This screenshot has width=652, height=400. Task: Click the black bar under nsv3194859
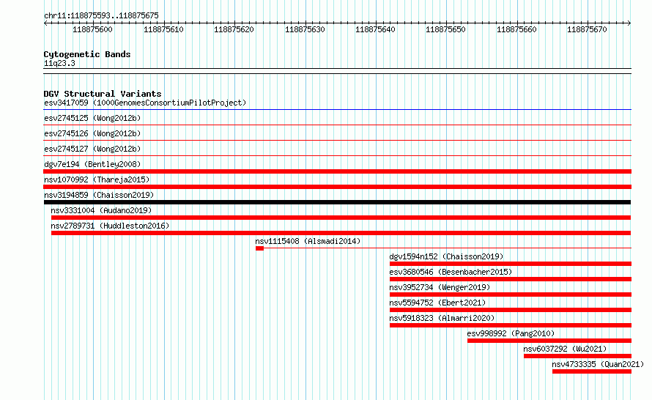click(337, 202)
